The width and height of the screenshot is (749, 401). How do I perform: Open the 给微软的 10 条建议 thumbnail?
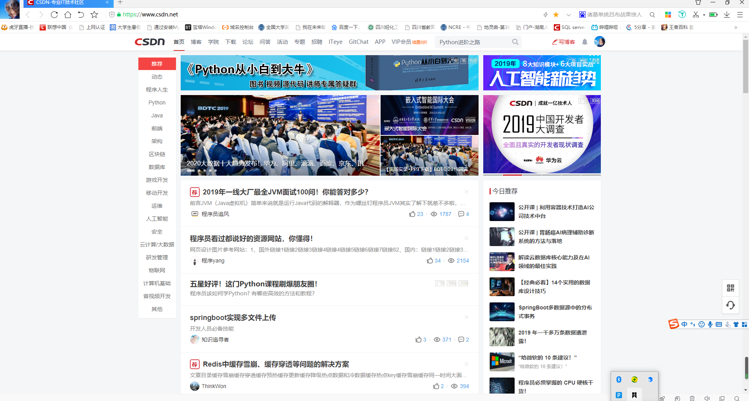point(502,362)
